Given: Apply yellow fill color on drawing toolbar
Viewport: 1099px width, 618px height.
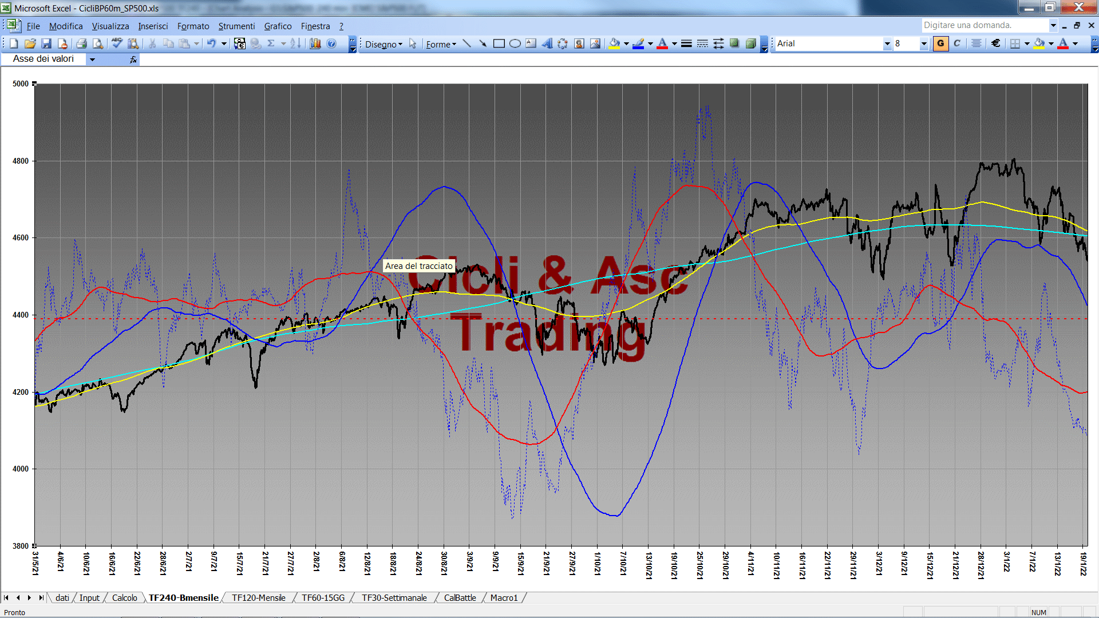Looking at the screenshot, I should tap(615, 43).
